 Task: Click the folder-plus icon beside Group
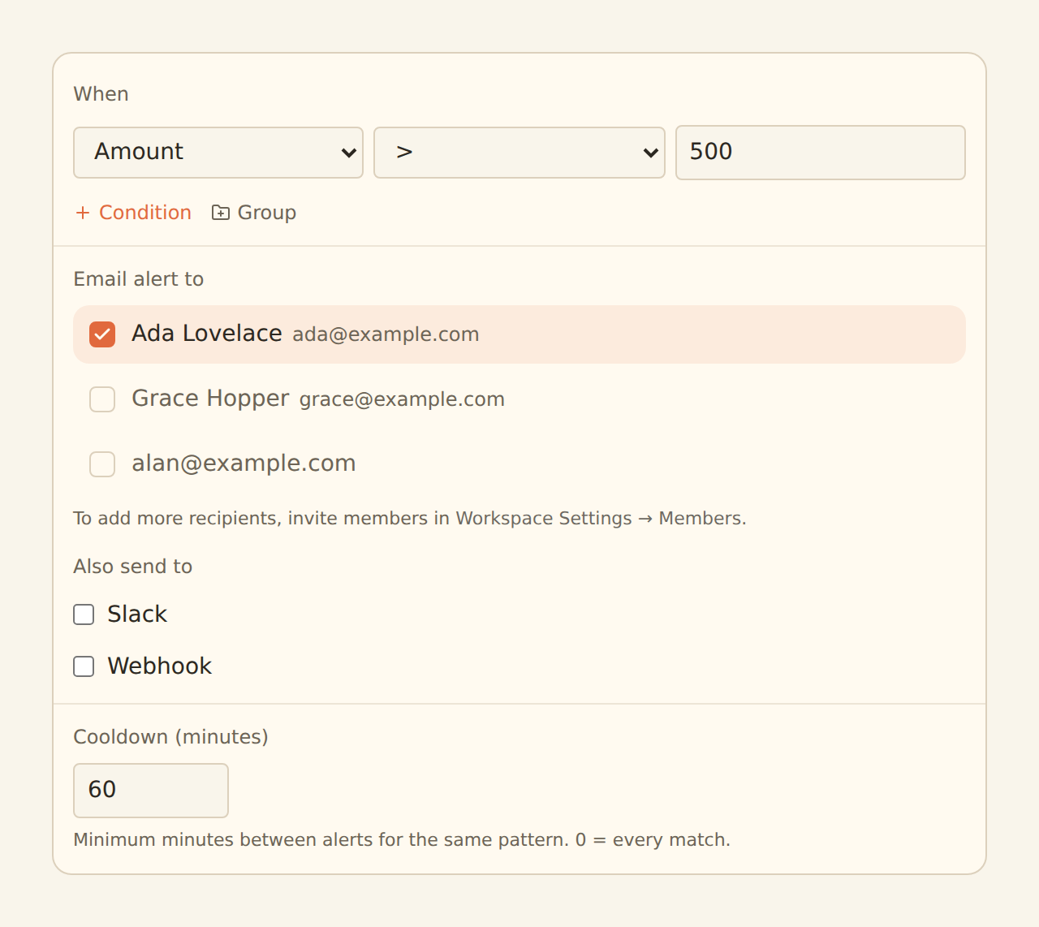(x=221, y=213)
